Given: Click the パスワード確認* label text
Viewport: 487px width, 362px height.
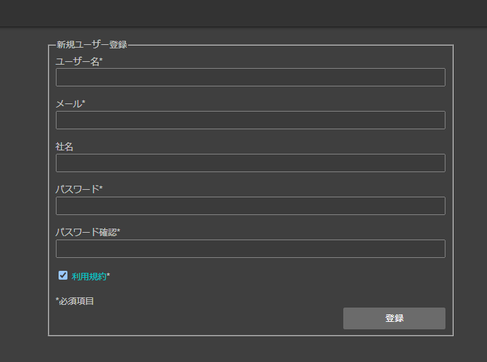Looking at the screenshot, I should (88, 232).
